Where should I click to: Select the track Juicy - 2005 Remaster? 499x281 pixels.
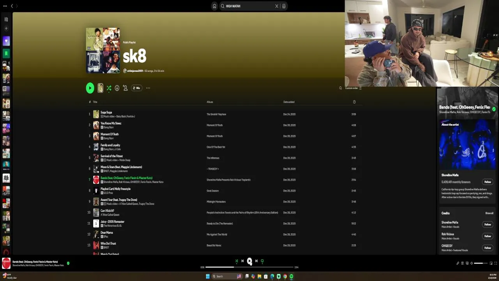pos(112,222)
